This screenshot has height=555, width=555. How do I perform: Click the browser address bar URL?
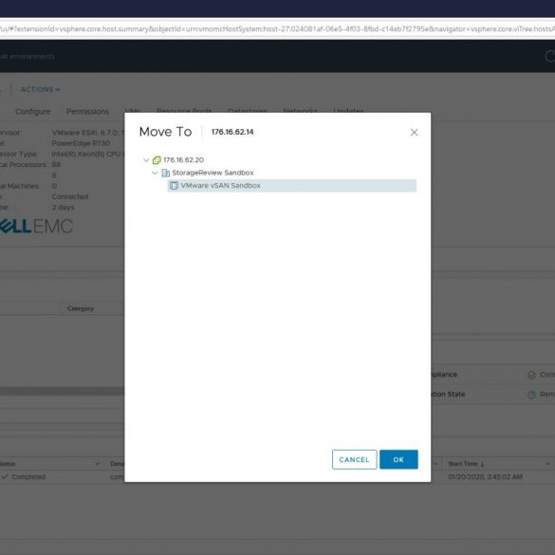pyautogui.click(x=277, y=29)
